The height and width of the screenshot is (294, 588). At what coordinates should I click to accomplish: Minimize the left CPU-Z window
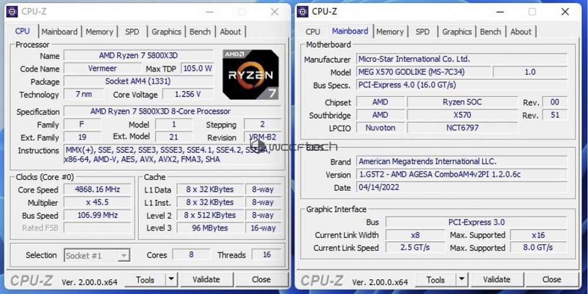211,12
